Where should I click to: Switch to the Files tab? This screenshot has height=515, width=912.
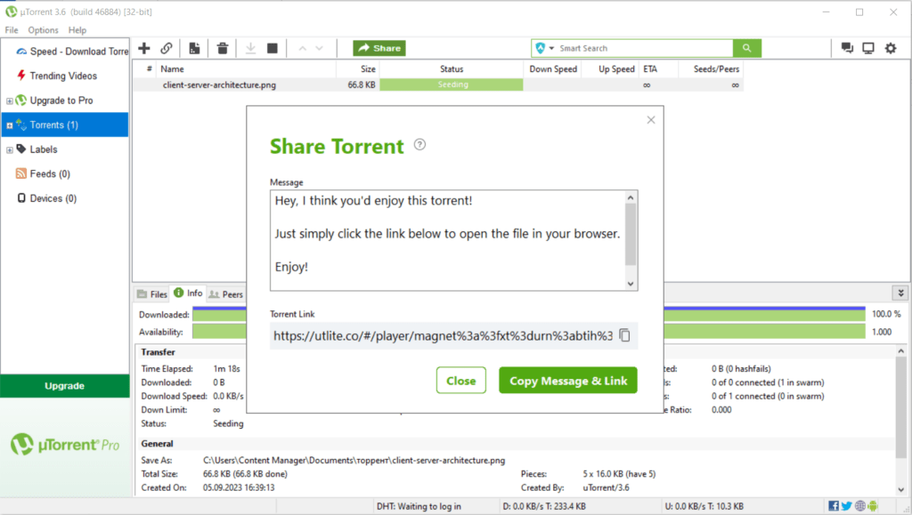click(151, 294)
